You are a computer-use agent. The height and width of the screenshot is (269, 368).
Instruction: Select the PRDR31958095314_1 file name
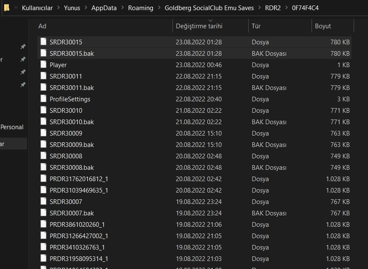click(x=79, y=259)
